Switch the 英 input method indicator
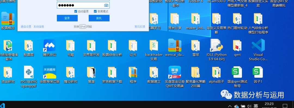 point(256,106)
